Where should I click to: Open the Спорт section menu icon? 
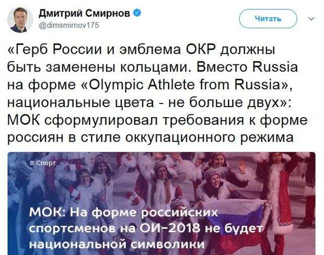point(31,163)
